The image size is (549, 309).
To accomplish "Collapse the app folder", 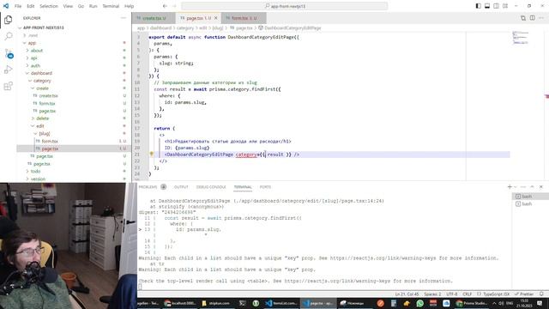I will tap(32, 43).
